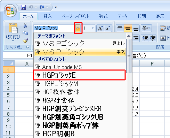
Task: Select row 1 header
Action: (9, 70)
